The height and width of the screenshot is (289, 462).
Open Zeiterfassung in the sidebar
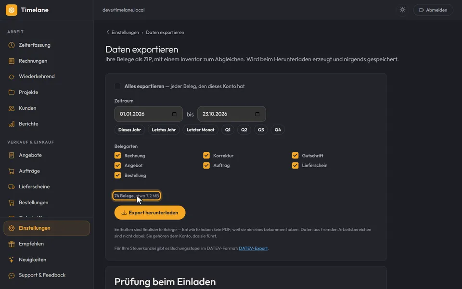(47, 45)
